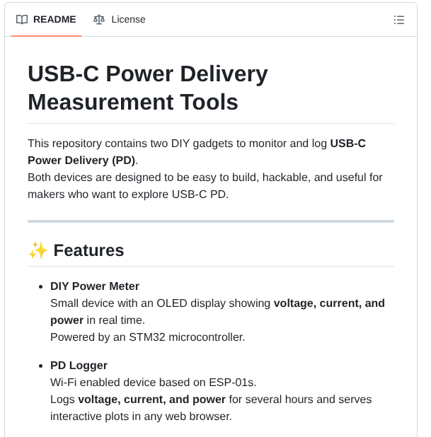Screen dimensions: 431x437
Task: Click the "Powered by an STM32 microcontroller" line
Action: tap(147, 337)
